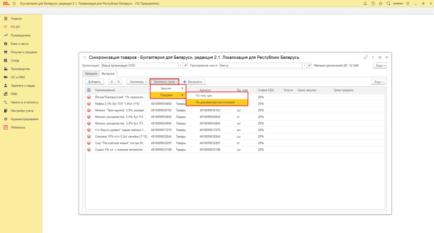Open Заполнить цены dropdown button
The width and height of the screenshot is (434, 233).
[165, 82]
